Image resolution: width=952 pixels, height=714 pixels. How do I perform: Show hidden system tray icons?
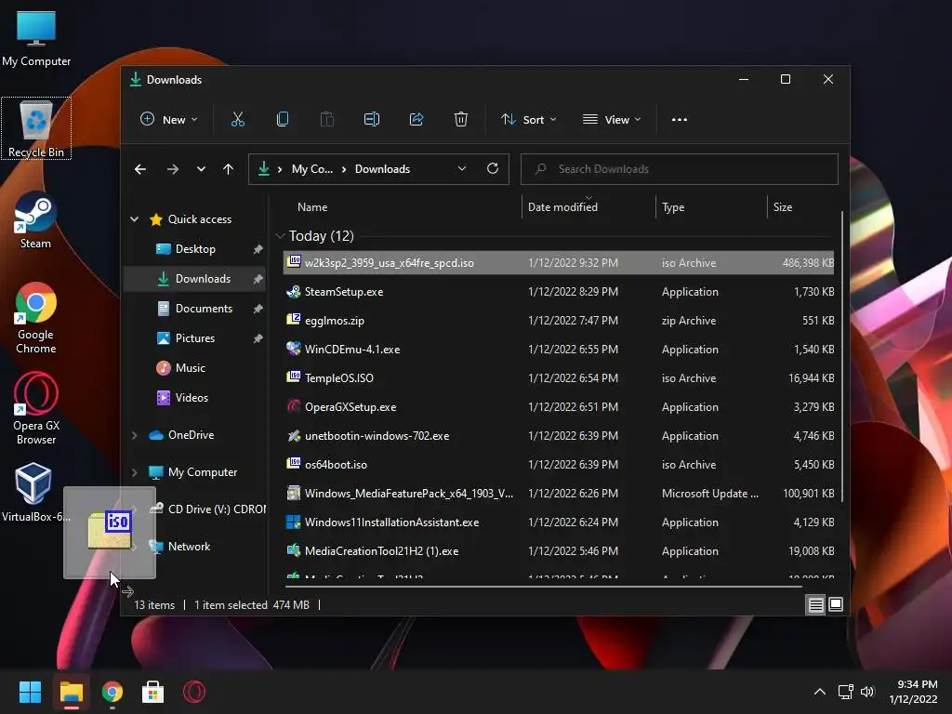[820, 692]
